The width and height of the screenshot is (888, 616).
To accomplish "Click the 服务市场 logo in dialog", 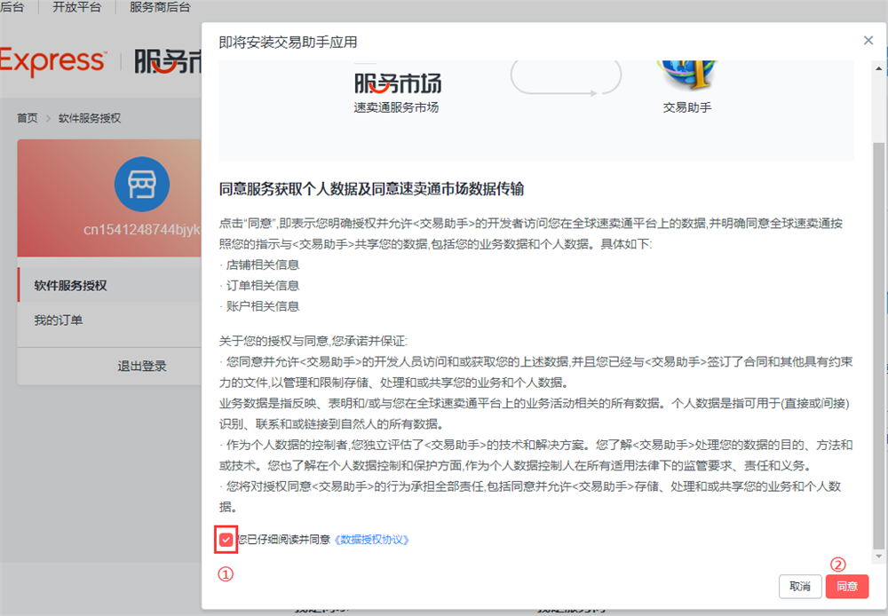I will point(398,83).
